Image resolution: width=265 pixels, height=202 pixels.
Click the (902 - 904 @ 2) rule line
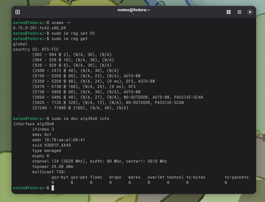pos(72,55)
